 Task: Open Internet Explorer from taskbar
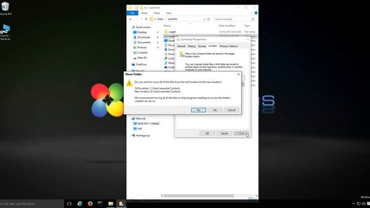pos(80,204)
